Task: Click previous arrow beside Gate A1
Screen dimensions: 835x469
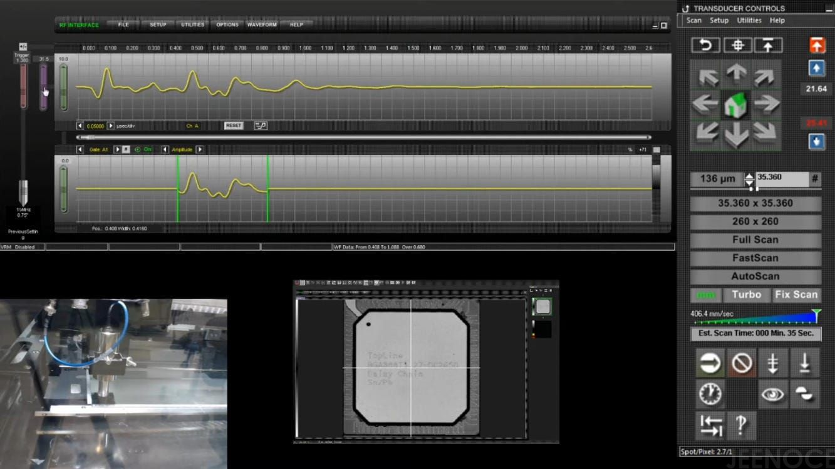Action: [x=80, y=149]
